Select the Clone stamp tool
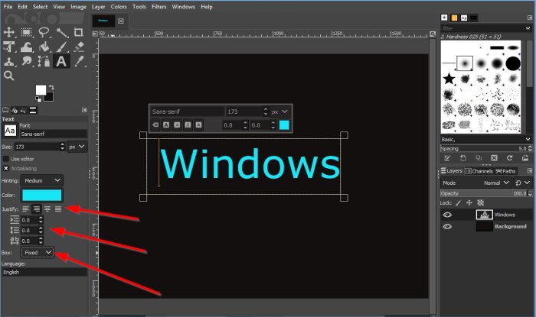Viewport: 536px width, 317px height. tap(9, 62)
